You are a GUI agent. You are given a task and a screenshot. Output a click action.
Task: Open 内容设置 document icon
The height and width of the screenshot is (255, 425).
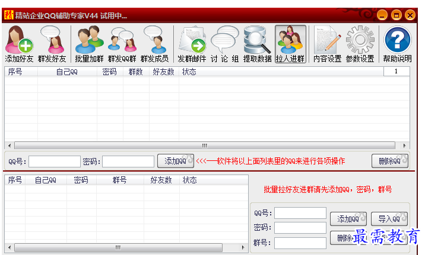click(x=327, y=44)
